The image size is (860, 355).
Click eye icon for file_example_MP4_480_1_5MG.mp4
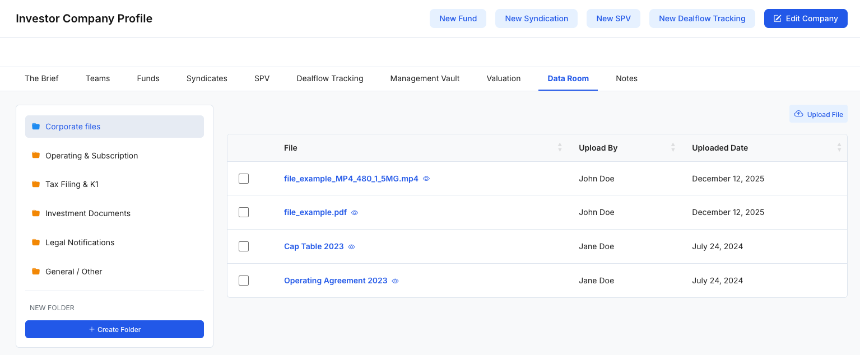point(426,179)
